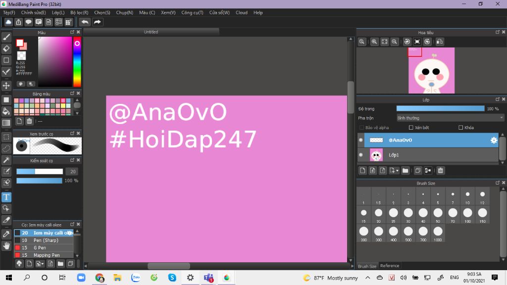Click the speech bubble toolbar icon
The image size is (507, 285).
[28, 22]
